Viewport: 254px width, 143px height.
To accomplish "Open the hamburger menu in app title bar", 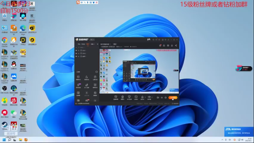I will coord(168,39).
